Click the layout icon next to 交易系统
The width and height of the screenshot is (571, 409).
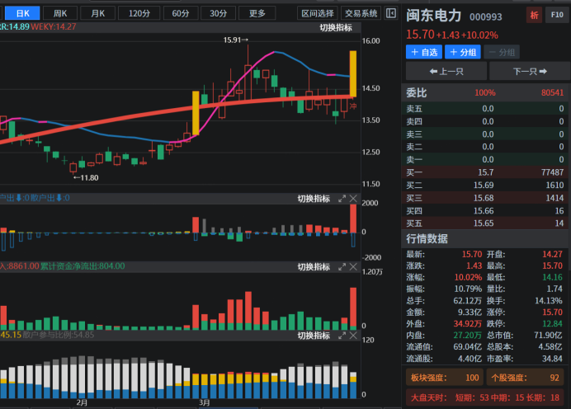pos(391,13)
